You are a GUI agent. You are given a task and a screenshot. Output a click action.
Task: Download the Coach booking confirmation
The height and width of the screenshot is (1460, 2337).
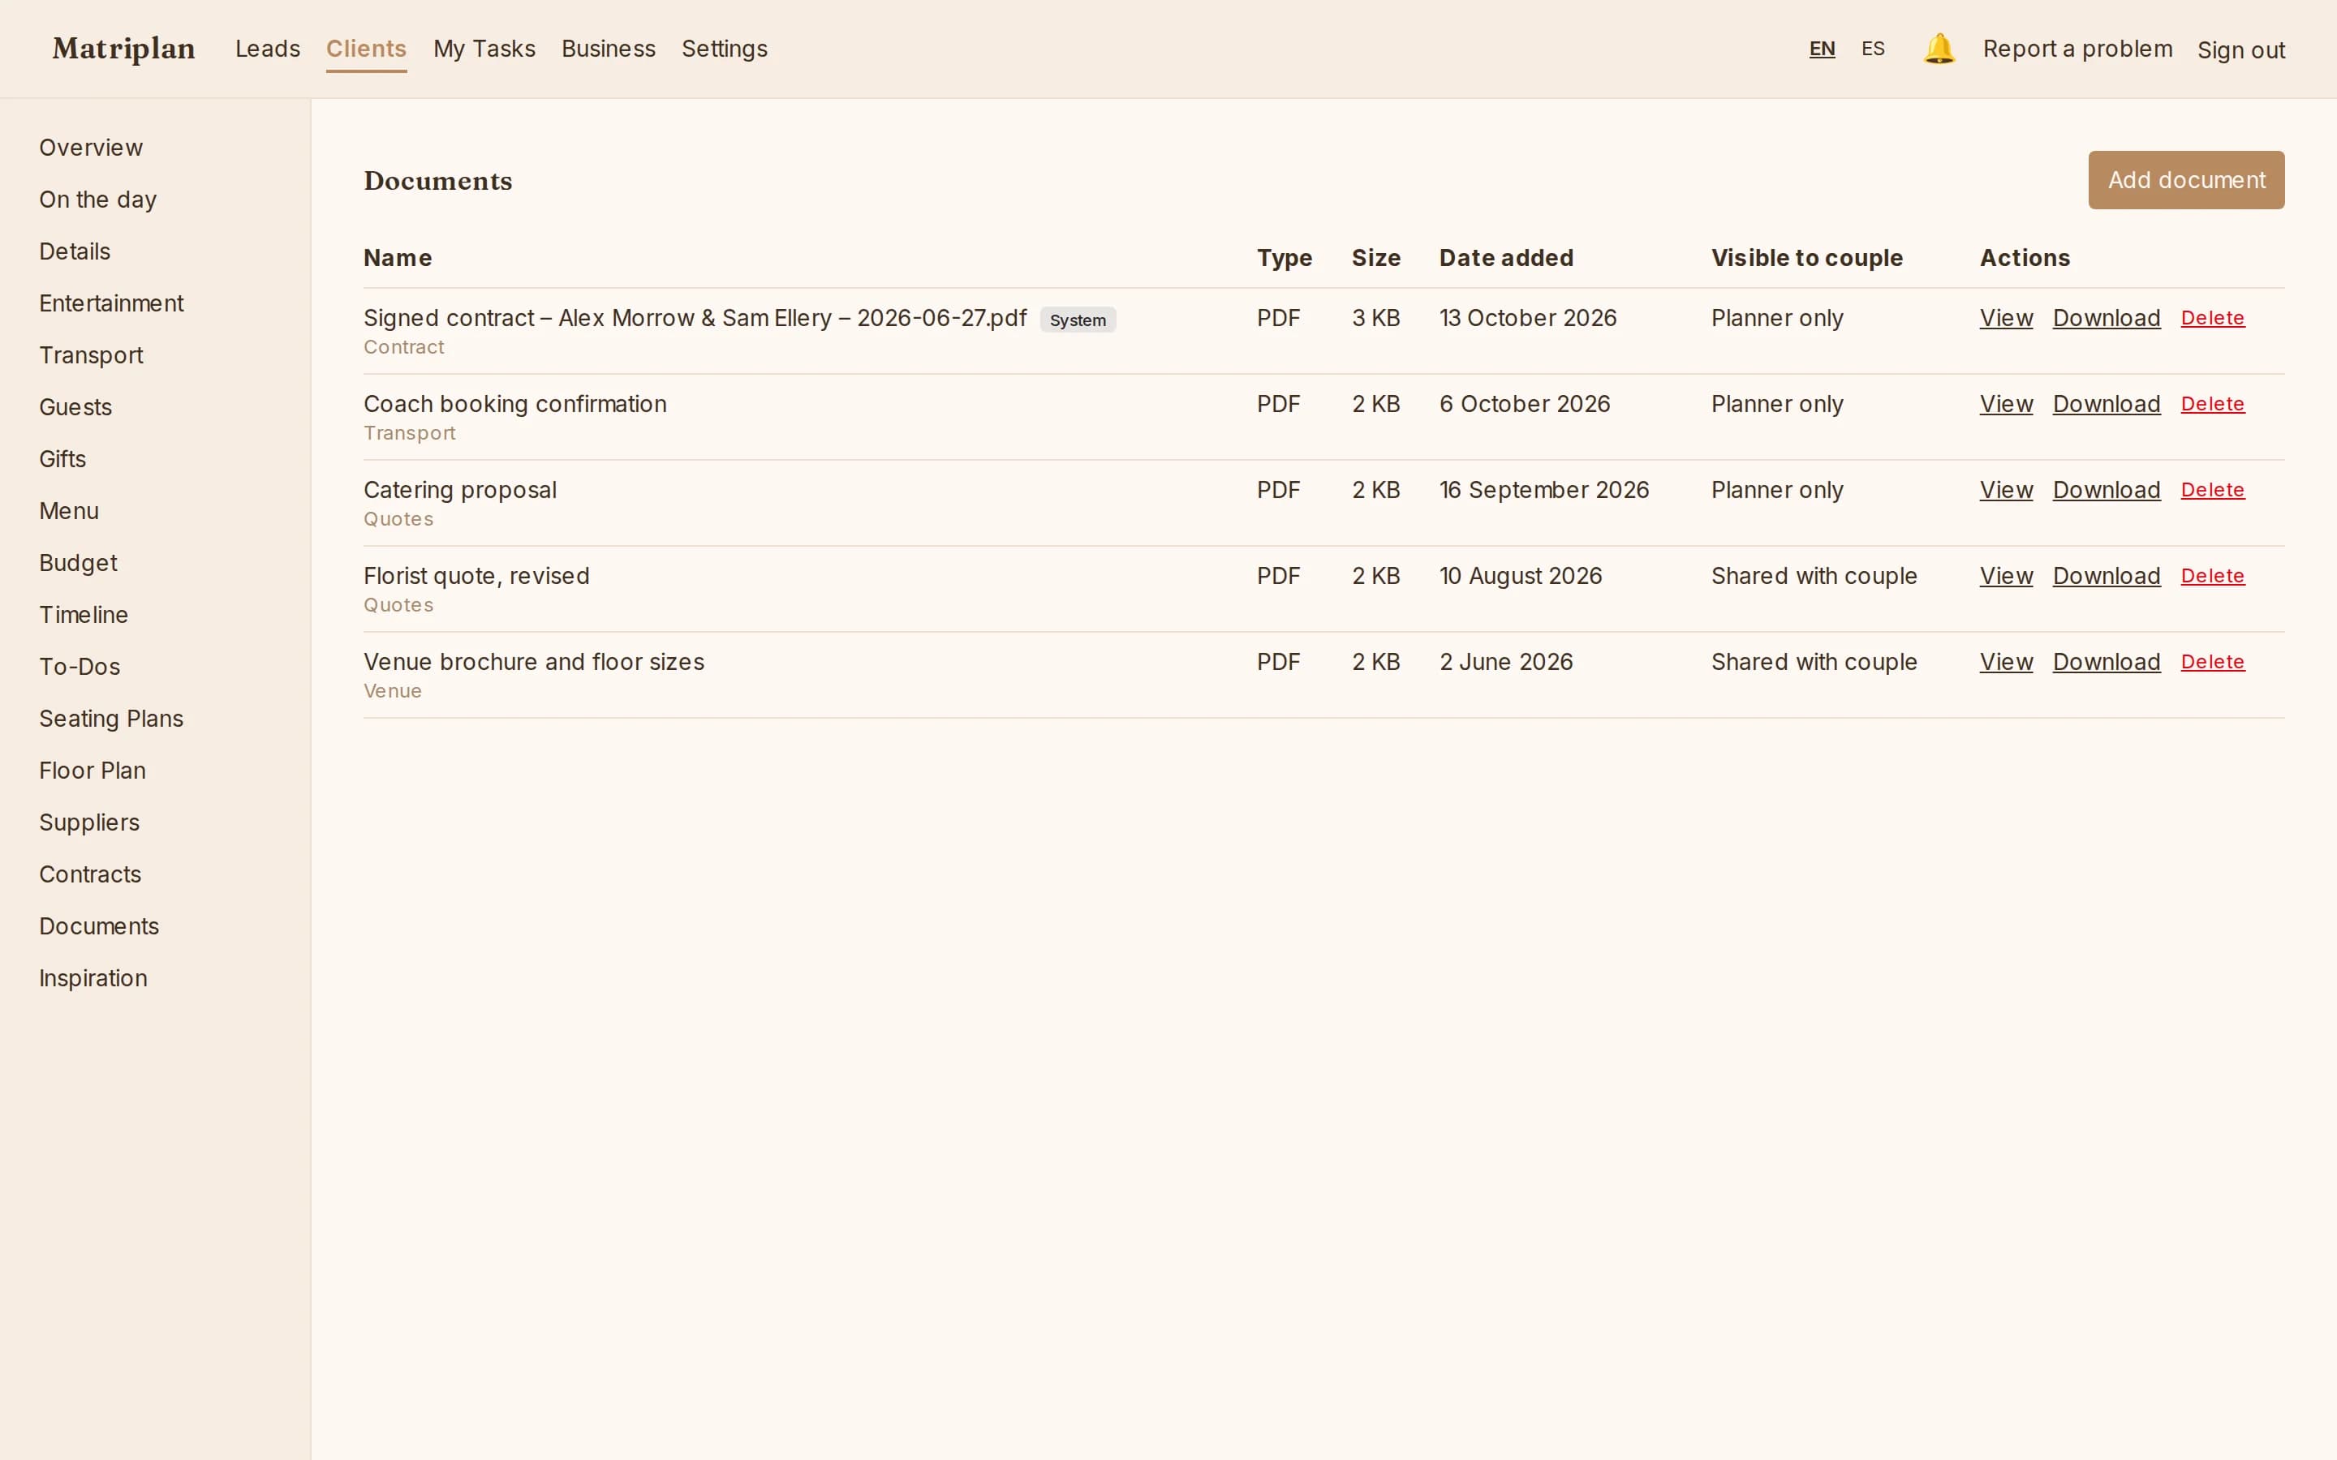[2107, 404]
